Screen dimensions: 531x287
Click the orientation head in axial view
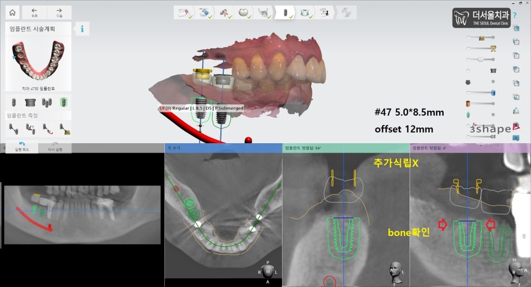pos(268,271)
